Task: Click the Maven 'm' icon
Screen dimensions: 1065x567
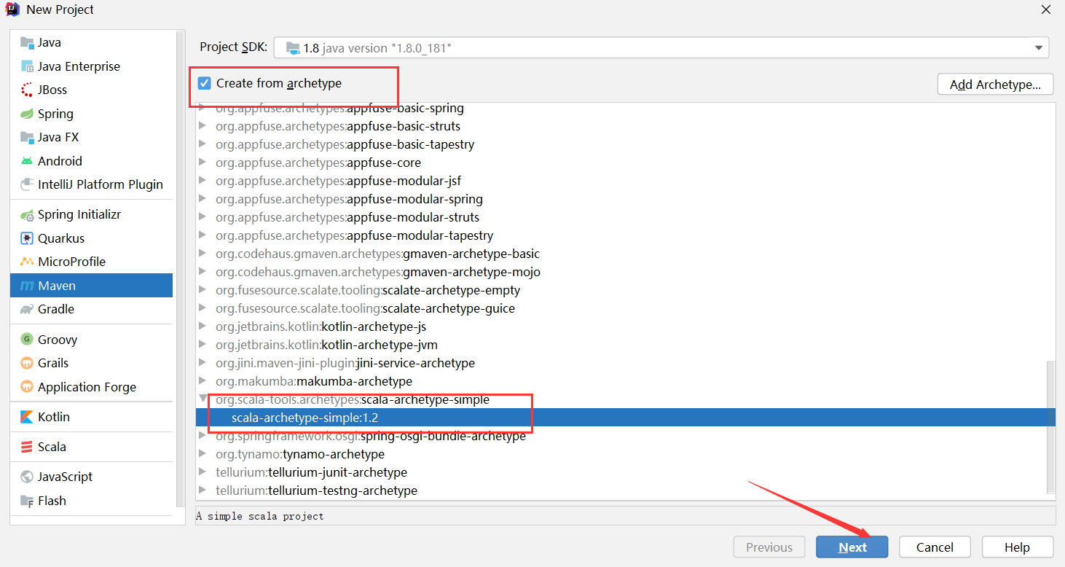Action: click(27, 286)
